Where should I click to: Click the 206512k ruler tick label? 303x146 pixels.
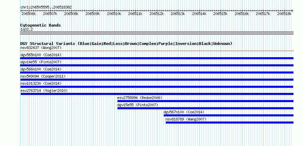tap(157, 14)
